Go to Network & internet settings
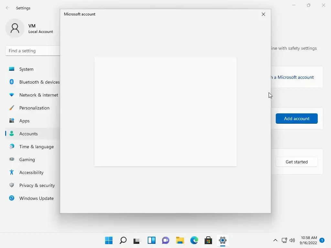The height and width of the screenshot is (248, 331). (x=33, y=95)
